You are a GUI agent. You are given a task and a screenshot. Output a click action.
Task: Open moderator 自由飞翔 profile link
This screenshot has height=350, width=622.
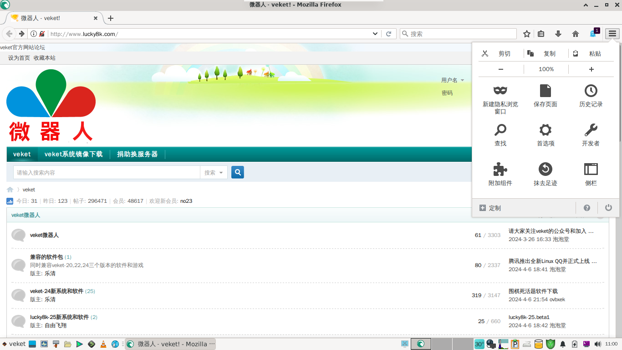click(x=56, y=325)
